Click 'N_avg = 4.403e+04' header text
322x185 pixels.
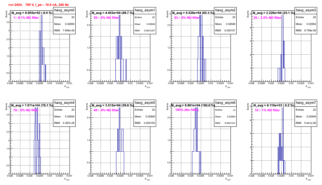106,13
